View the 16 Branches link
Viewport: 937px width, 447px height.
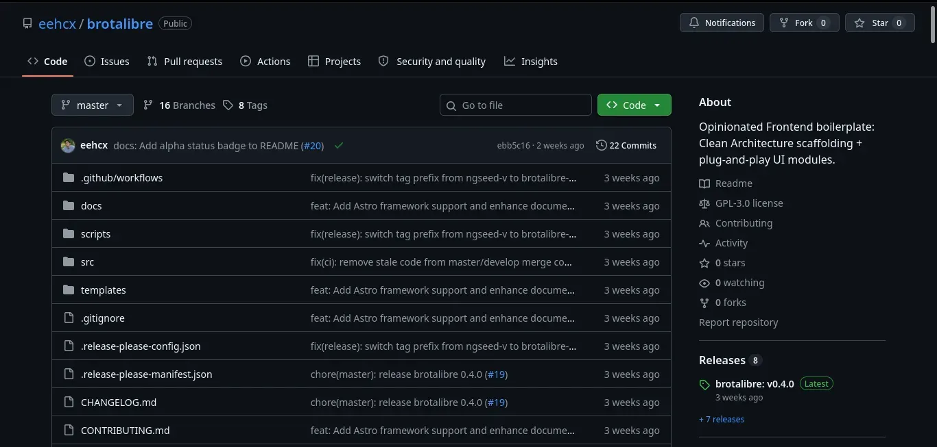click(179, 105)
